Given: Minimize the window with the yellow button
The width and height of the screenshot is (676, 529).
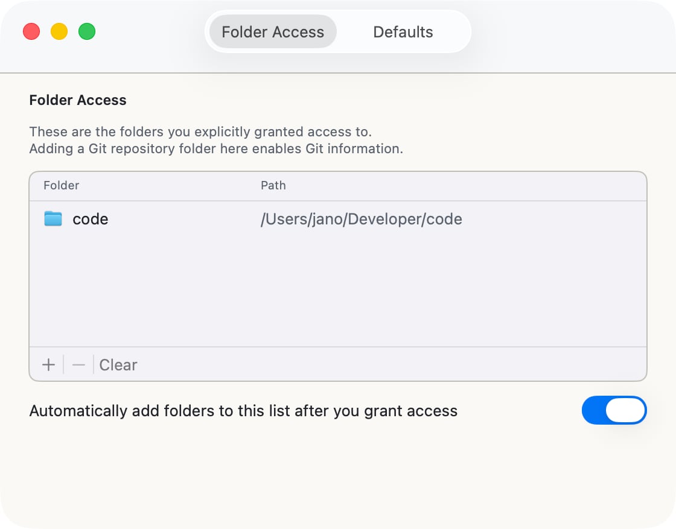Looking at the screenshot, I should coord(59,31).
